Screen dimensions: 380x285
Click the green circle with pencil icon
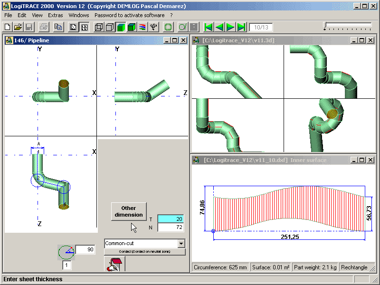(183, 27)
